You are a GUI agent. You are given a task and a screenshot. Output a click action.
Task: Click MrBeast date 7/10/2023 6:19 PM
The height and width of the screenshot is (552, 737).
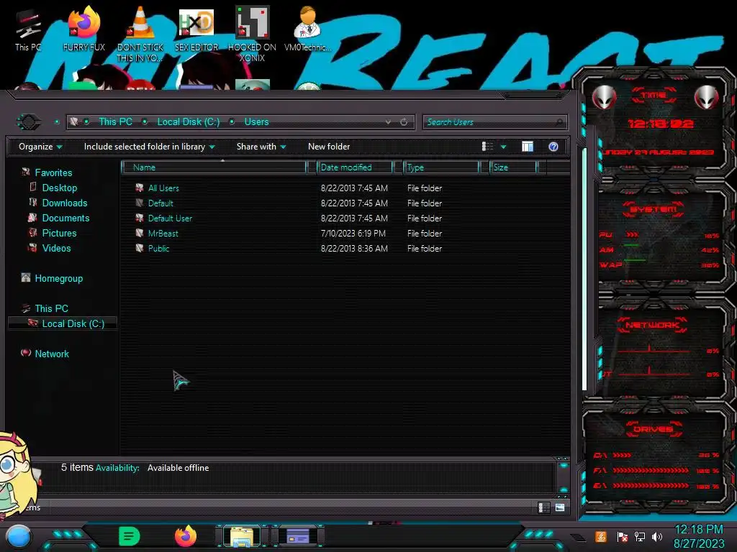pyautogui.click(x=353, y=234)
